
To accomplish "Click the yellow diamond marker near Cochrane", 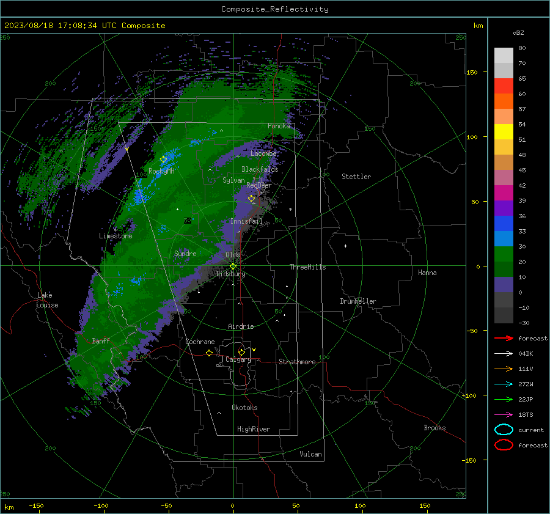I will point(209,353).
